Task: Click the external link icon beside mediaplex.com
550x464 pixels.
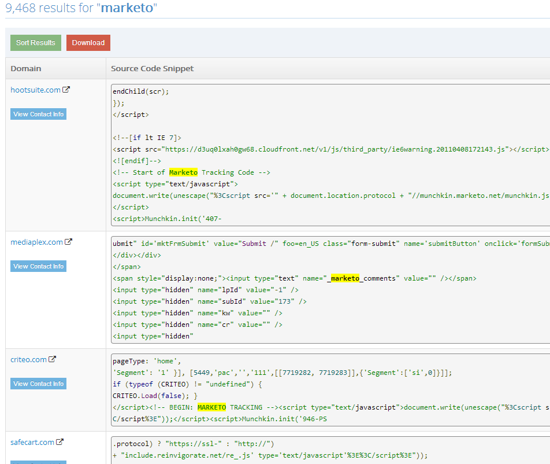Action: (x=68, y=242)
